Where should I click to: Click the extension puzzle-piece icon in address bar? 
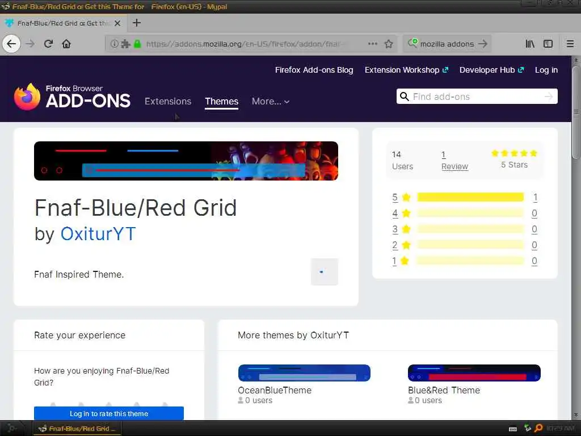125,44
